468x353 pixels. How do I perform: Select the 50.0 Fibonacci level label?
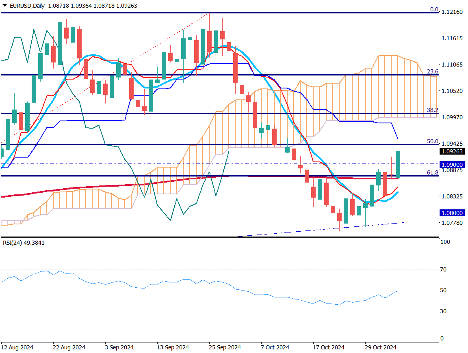(x=432, y=141)
